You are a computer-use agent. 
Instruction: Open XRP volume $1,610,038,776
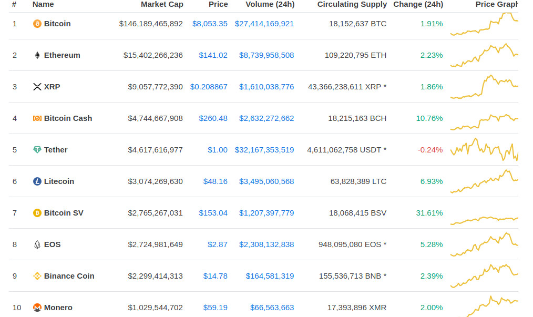tap(266, 87)
